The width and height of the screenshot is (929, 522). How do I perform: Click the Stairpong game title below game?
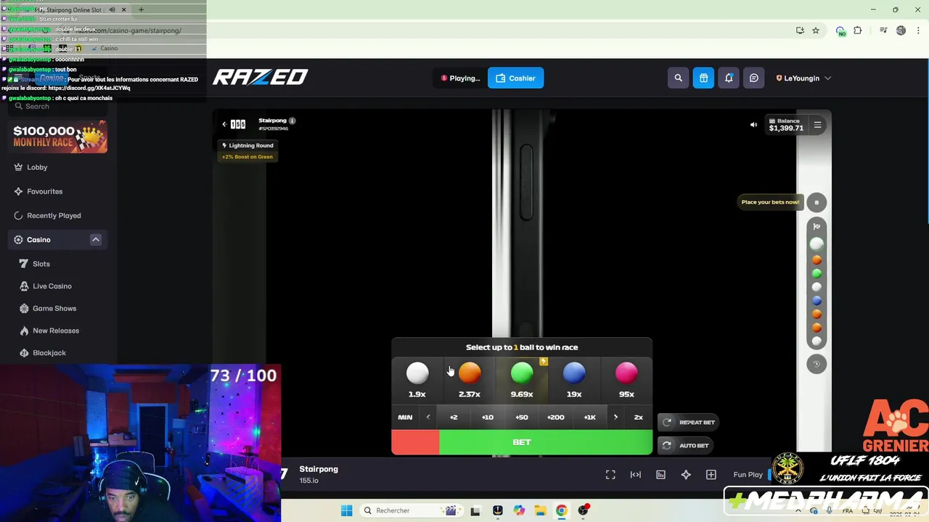click(319, 469)
